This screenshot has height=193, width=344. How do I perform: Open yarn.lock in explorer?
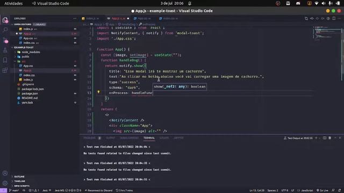[27, 102]
